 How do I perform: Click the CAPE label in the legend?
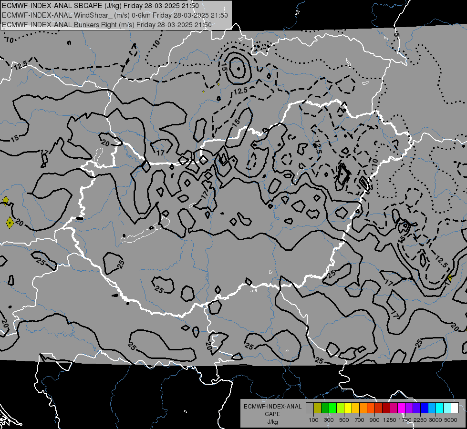272,414
